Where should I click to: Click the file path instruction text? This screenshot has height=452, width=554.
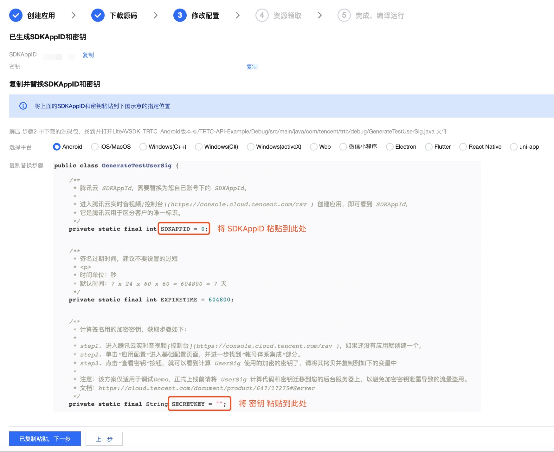click(228, 131)
